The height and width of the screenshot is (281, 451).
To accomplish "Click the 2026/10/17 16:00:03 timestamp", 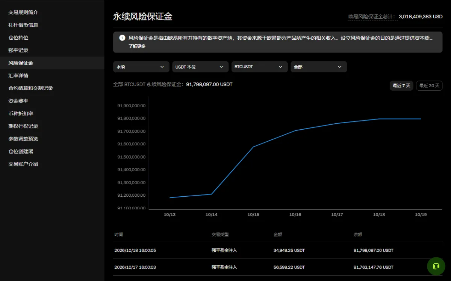I will click(135, 267).
